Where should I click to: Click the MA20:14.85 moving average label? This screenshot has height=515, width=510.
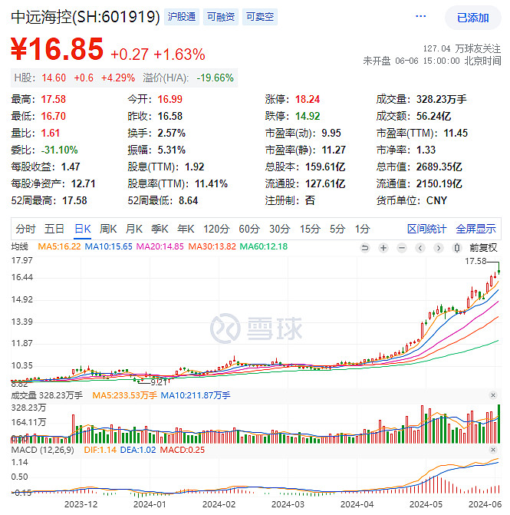click(x=160, y=246)
